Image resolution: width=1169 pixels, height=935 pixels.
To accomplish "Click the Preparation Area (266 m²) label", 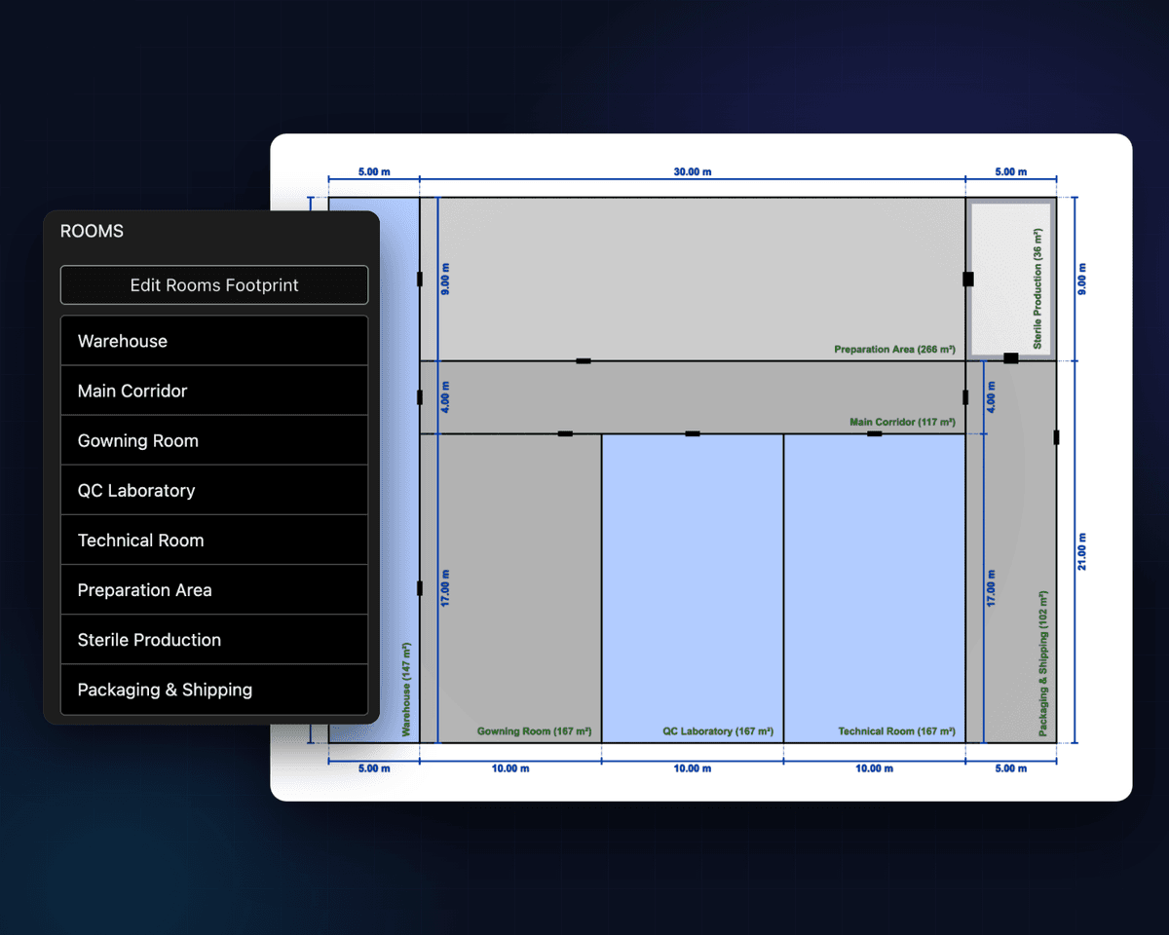I will [x=894, y=349].
